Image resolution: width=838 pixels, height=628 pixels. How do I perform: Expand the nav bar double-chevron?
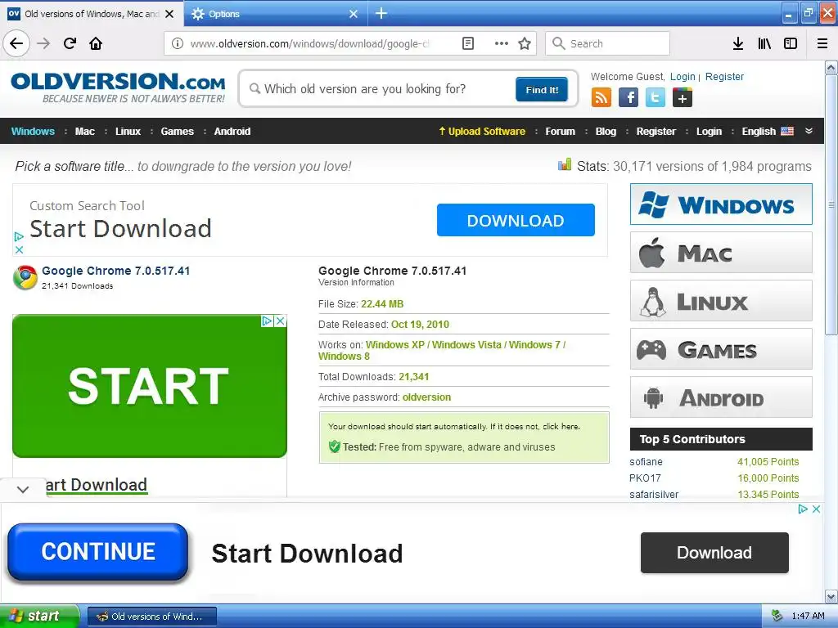pyautogui.click(x=809, y=131)
